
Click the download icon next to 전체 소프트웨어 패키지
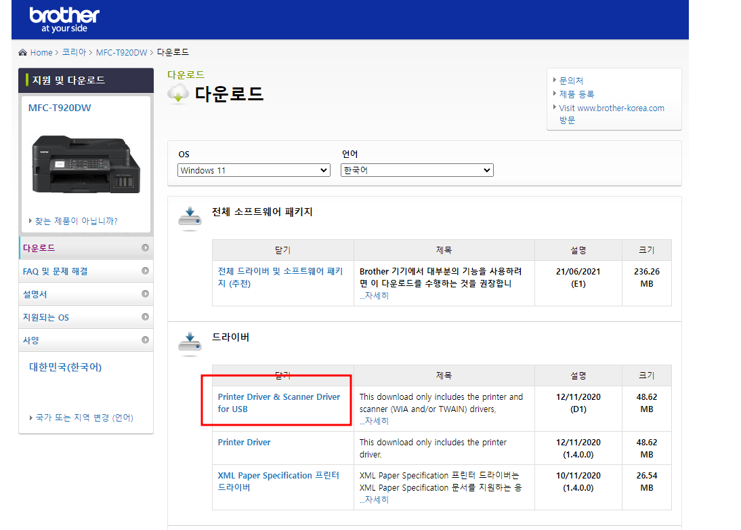190,218
